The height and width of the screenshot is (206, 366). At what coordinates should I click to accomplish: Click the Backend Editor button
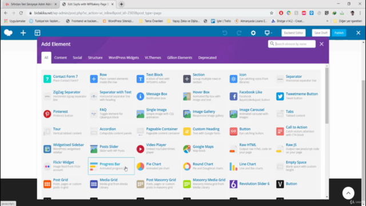coord(293,33)
